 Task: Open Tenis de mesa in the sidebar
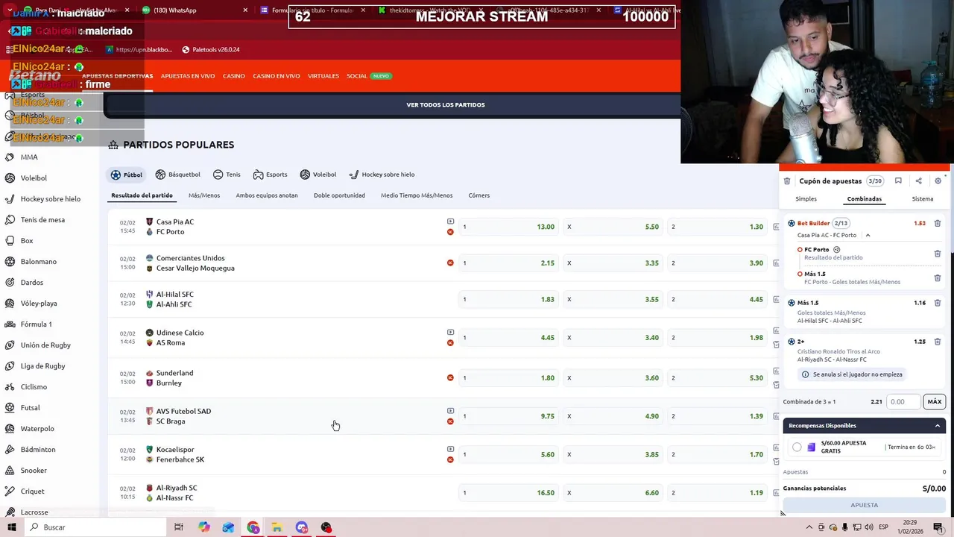click(x=42, y=220)
